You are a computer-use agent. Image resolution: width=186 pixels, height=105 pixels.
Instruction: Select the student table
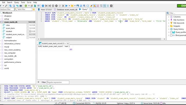click(x=9, y=31)
